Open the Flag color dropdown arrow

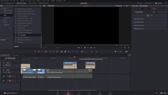75,52
